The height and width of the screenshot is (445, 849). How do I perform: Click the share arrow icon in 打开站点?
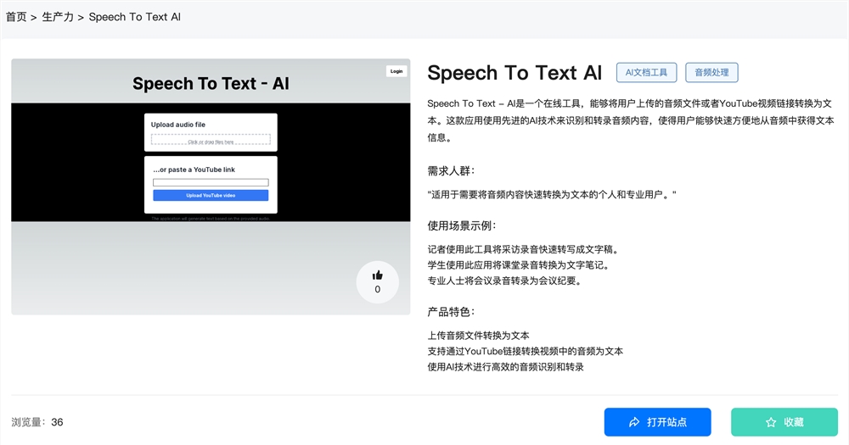coord(634,422)
